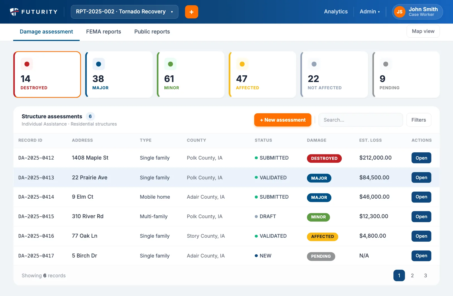Switch to the FEMA reports tab
This screenshot has height=296, width=453.
pos(104,32)
